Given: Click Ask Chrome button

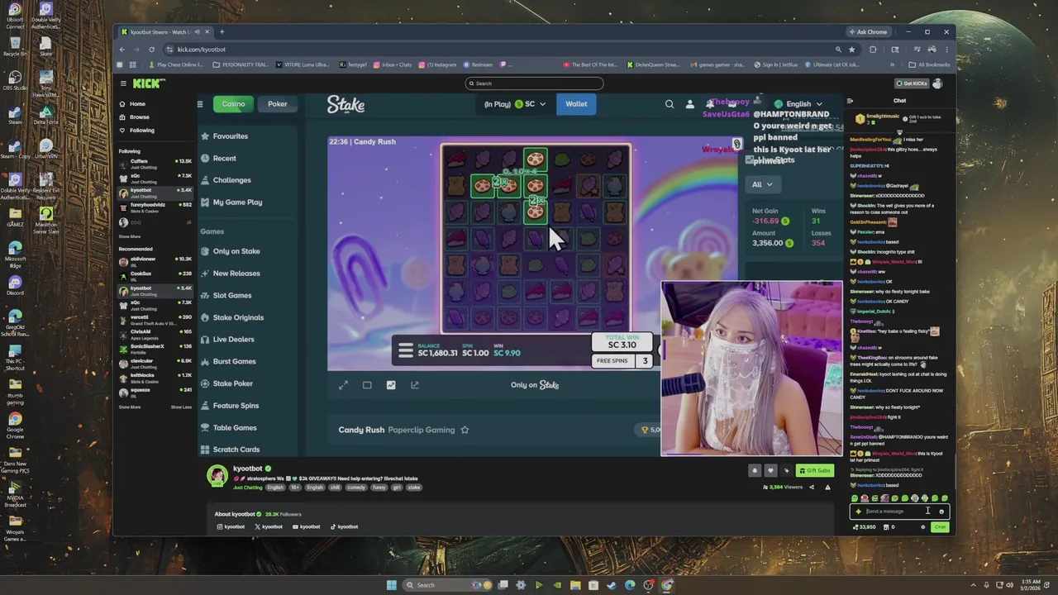Looking at the screenshot, I should [x=868, y=32].
